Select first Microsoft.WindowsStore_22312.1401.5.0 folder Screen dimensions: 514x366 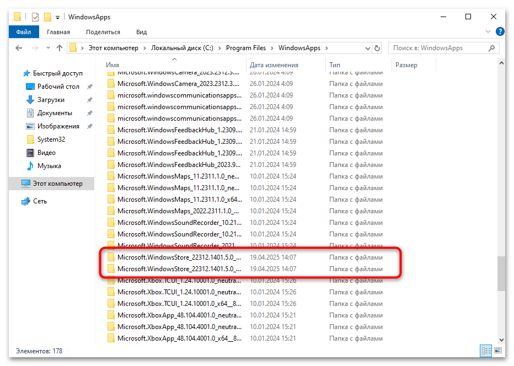246,257
